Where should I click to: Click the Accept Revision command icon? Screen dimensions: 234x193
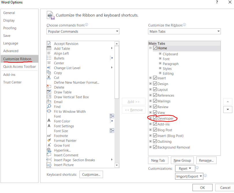(x=49, y=44)
